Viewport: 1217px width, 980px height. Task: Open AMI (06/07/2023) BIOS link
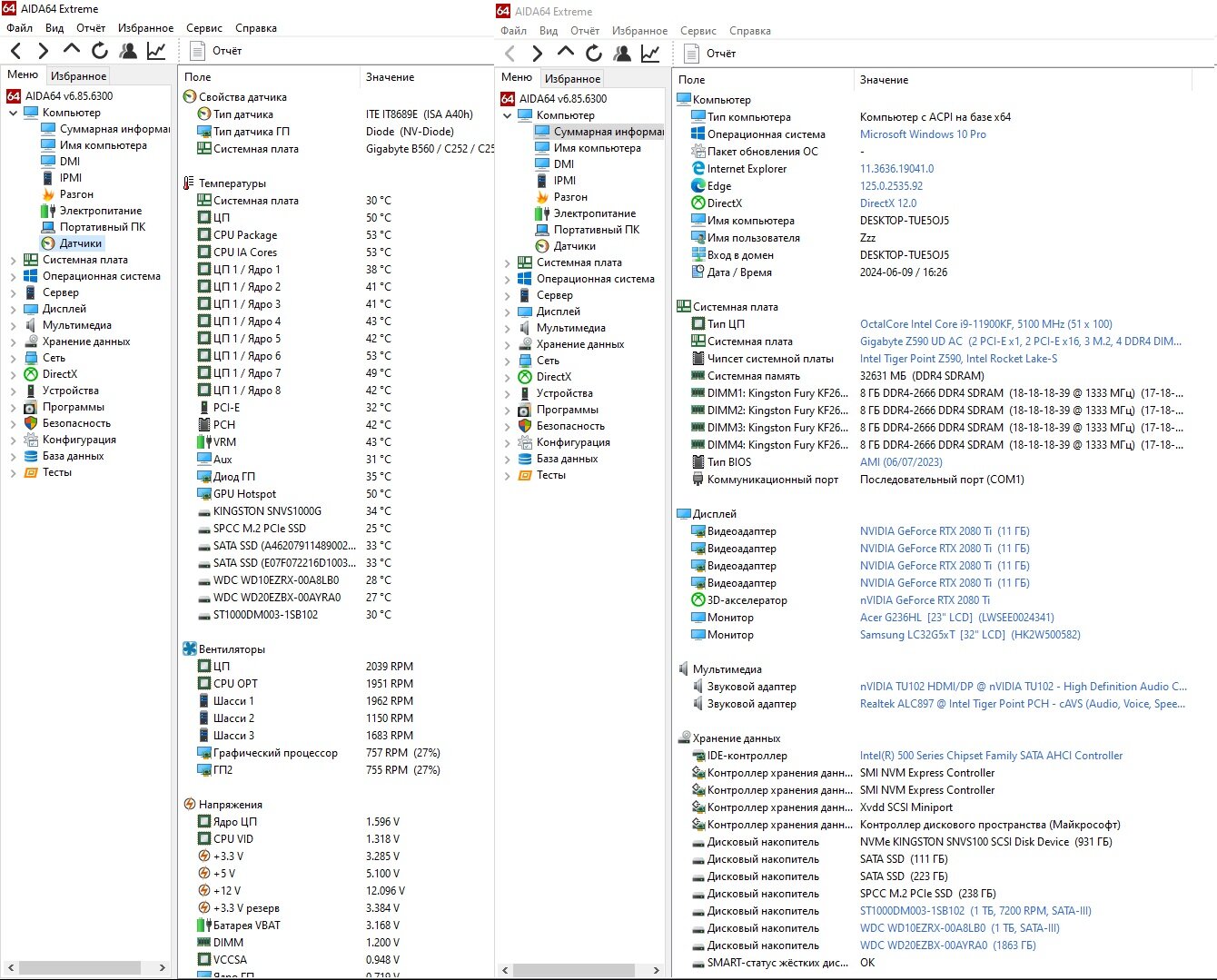901,462
